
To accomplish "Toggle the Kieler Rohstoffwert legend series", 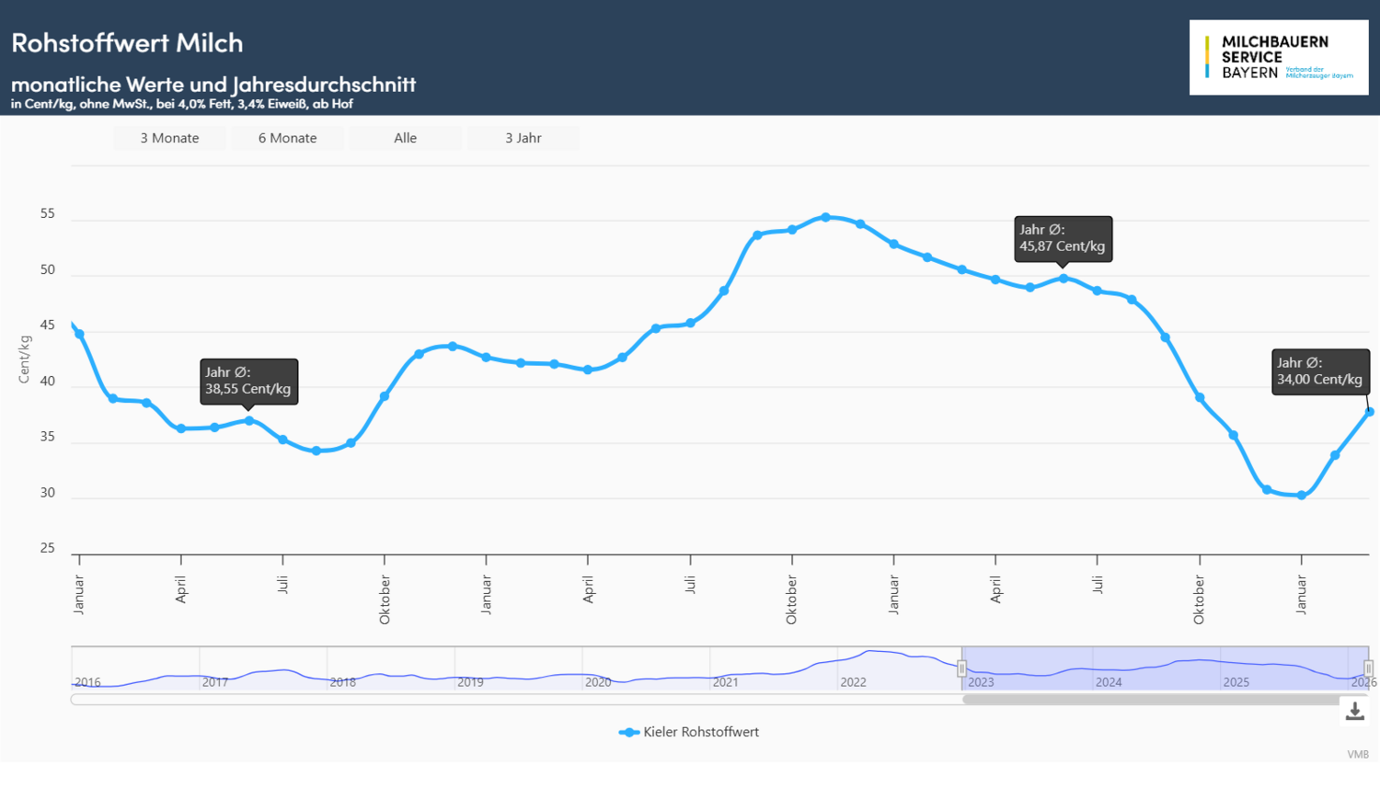I will click(690, 732).
